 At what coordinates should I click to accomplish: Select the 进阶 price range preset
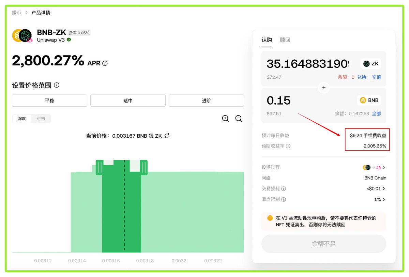(206, 101)
